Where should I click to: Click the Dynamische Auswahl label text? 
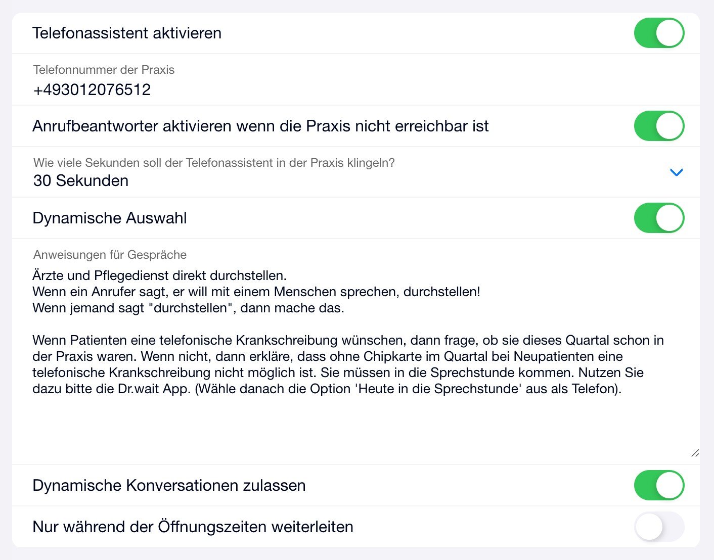coord(110,218)
